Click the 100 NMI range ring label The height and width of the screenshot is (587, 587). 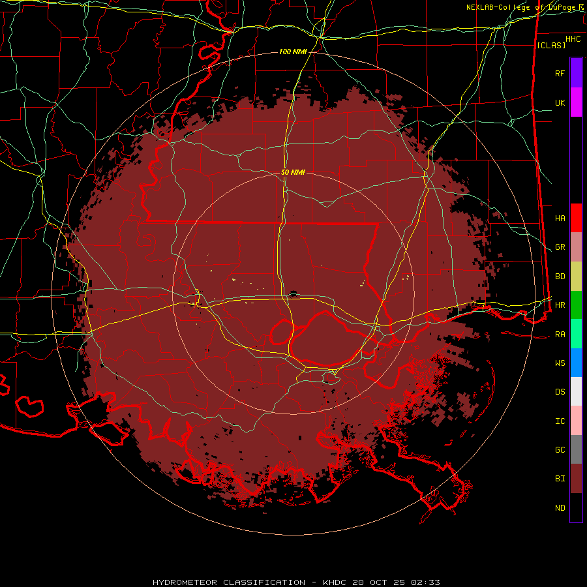click(293, 52)
